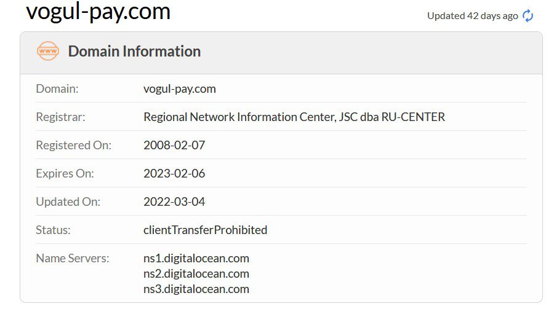Select the vogul-pay.com domain value

180,89
